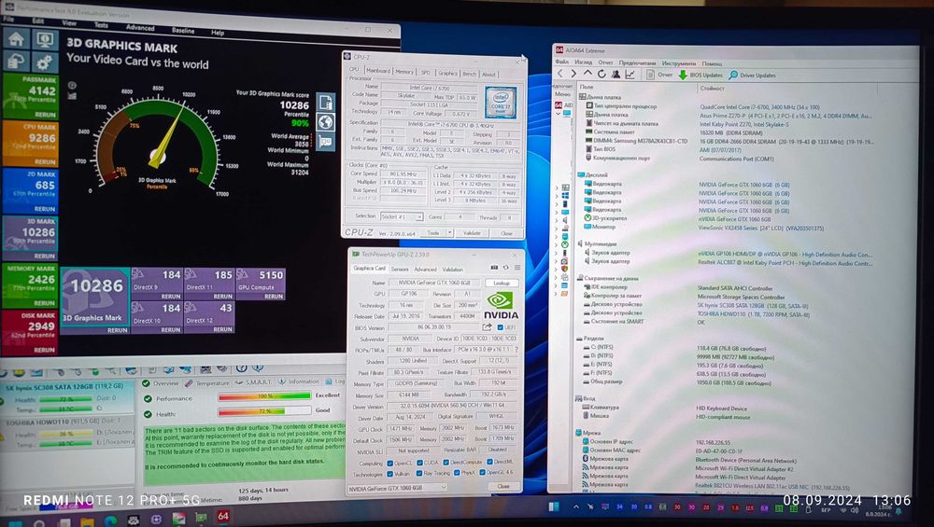
Task: Click the globe world comparison icon
Action: click(325, 122)
